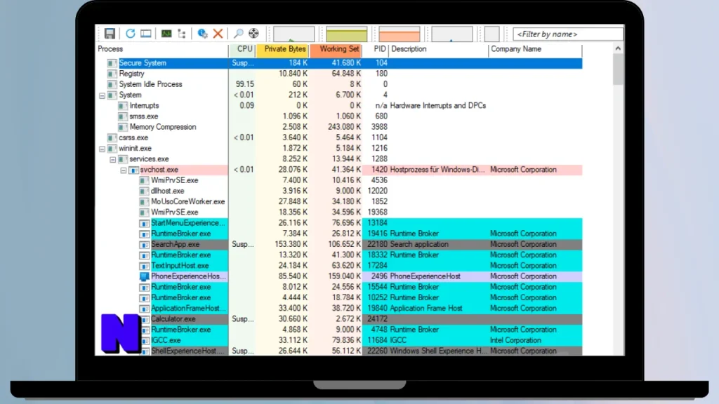The height and width of the screenshot is (404, 719).
Task: Select the dllhost.exe process row
Action: (339, 191)
